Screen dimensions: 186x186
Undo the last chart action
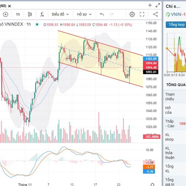(102, 14)
